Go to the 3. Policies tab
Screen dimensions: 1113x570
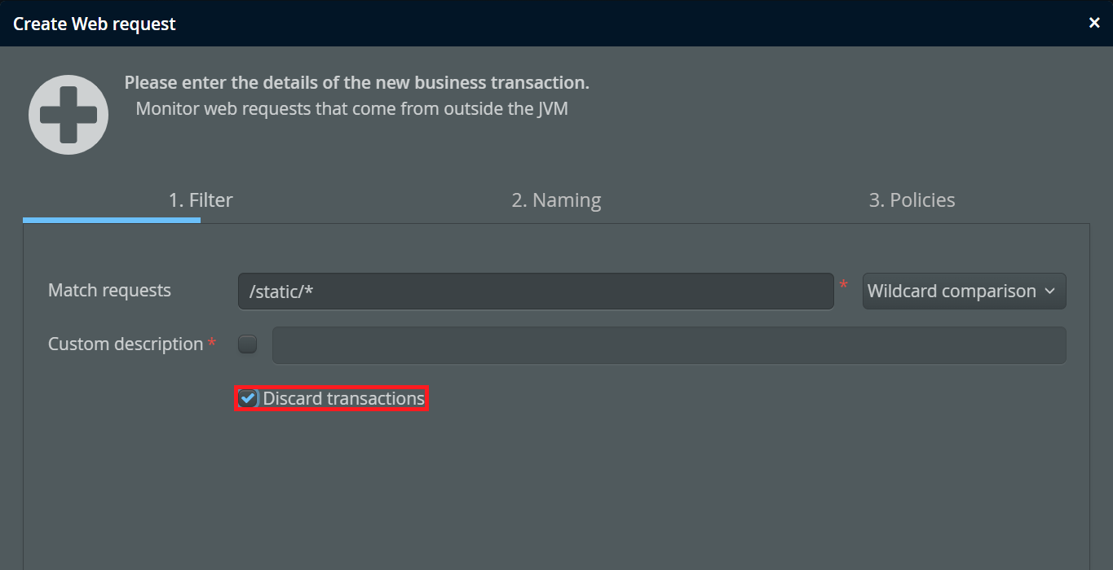coord(912,200)
